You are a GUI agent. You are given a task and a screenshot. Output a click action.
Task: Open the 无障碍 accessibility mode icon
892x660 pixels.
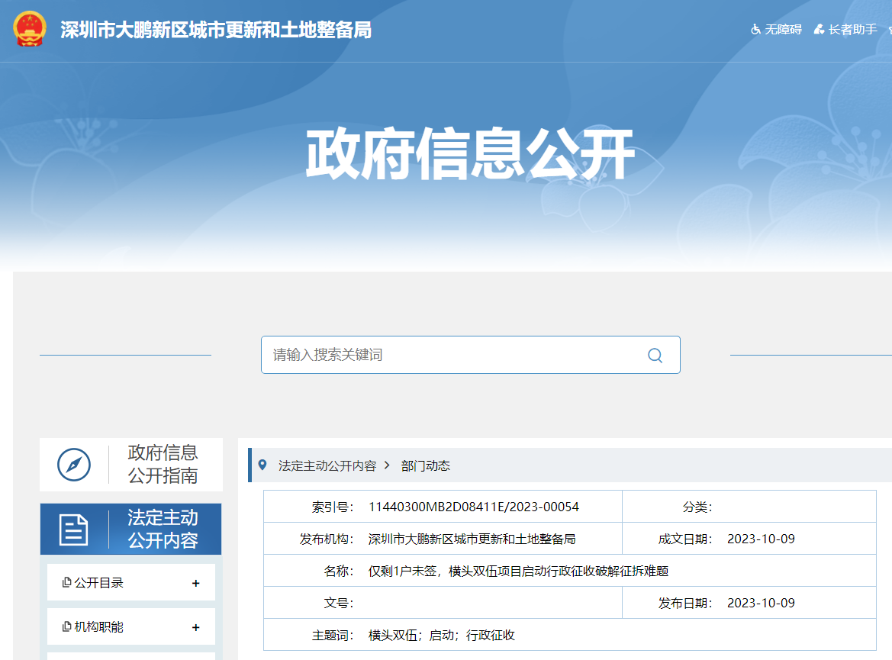(x=756, y=30)
